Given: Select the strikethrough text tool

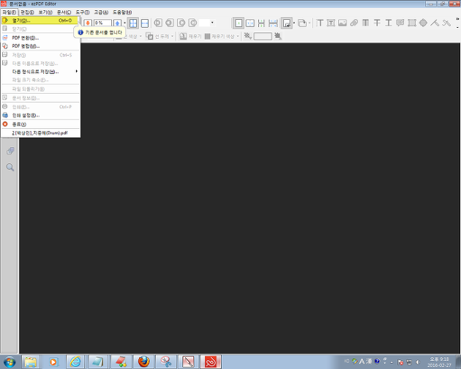Looking at the screenshot, I should (377, 23).
